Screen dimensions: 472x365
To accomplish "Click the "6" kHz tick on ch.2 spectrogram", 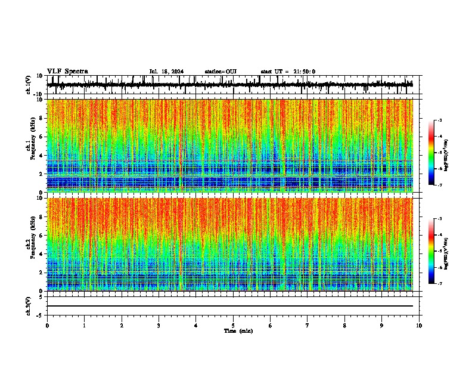I will pos(42,236).
